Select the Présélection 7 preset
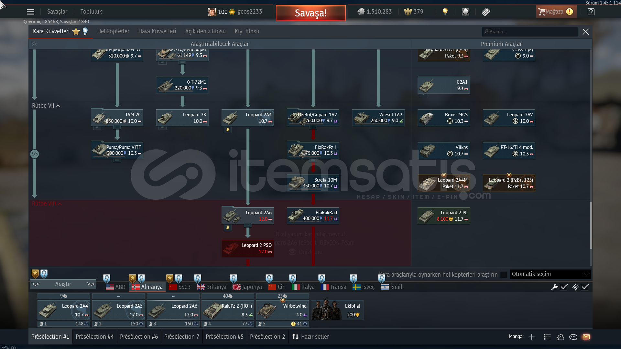 pos(182,337)
